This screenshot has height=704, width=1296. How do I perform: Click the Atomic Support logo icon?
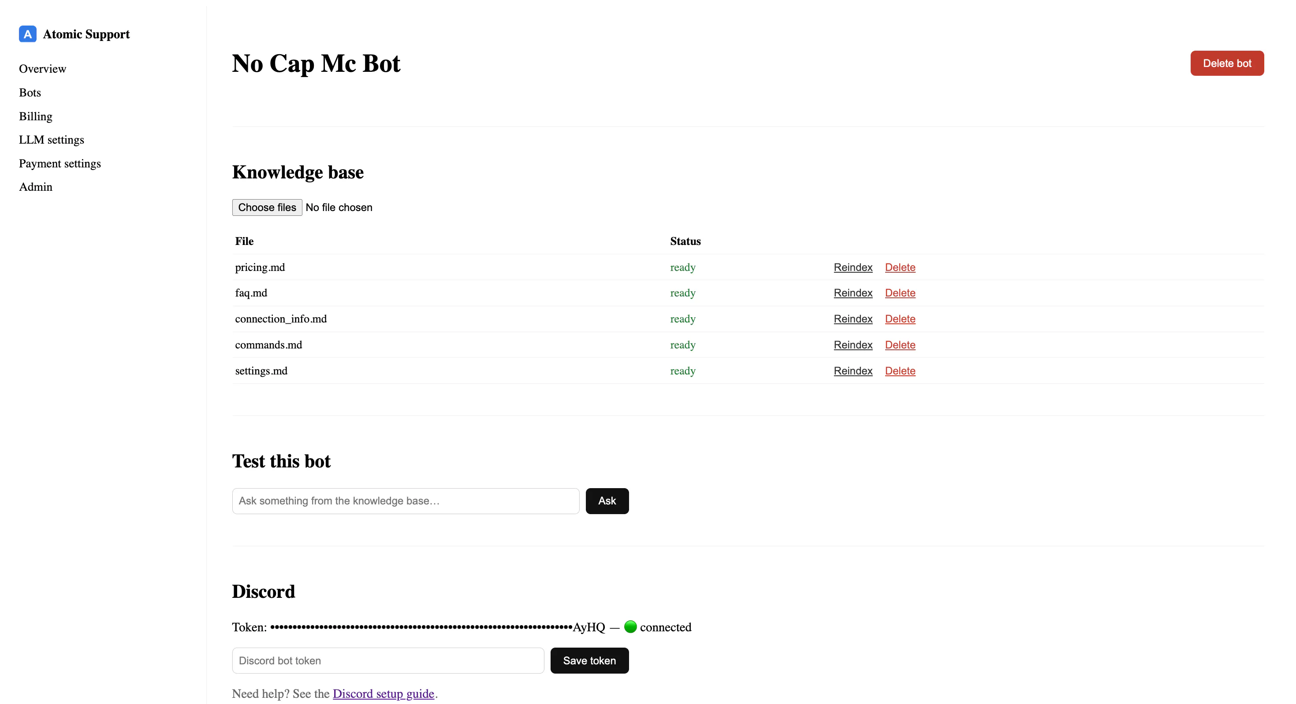[x=28, y=33]
